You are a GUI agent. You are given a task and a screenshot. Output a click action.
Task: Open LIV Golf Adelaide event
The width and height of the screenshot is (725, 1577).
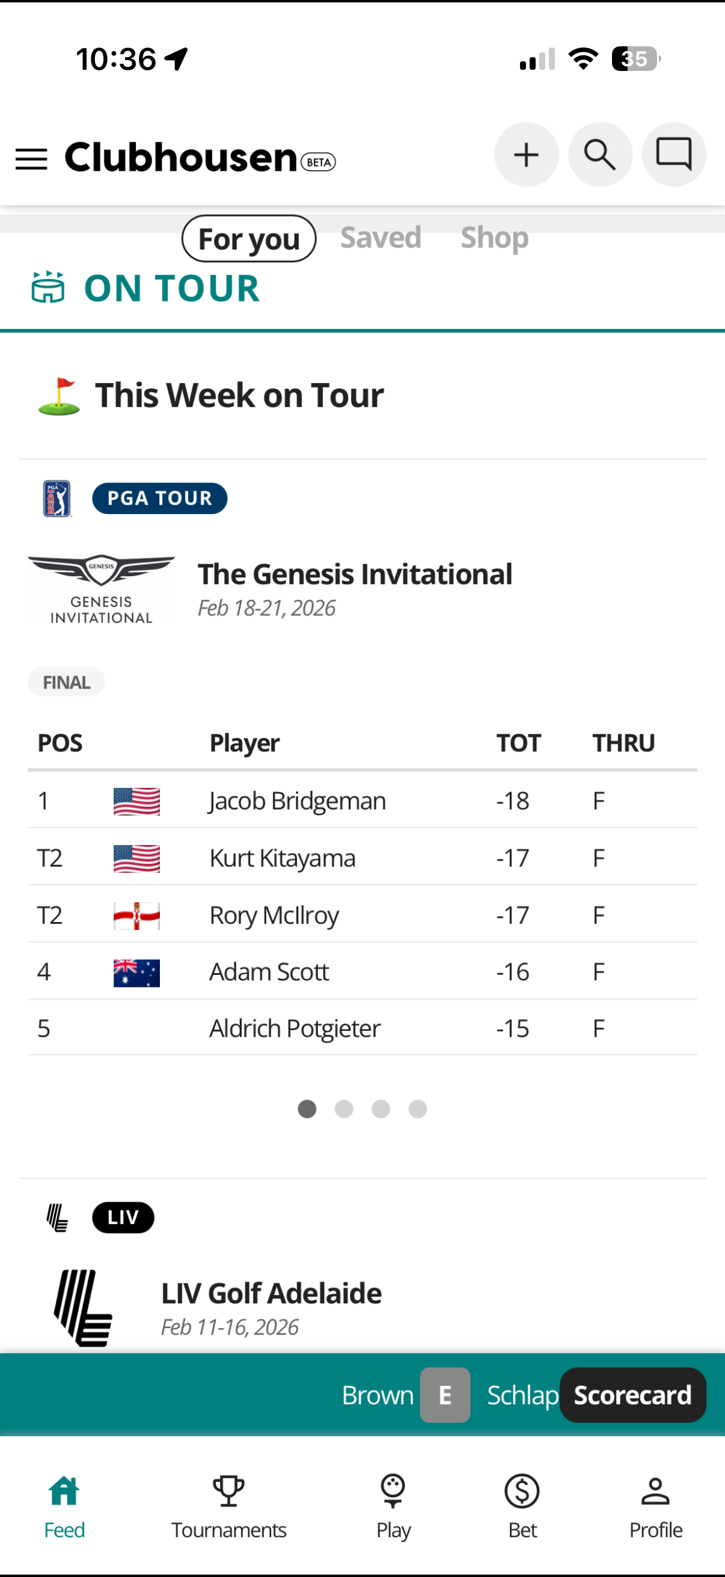click(271, 1293)
